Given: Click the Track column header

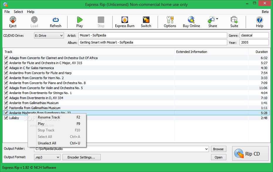Looking at the screenshot, I should coord(89,52).
